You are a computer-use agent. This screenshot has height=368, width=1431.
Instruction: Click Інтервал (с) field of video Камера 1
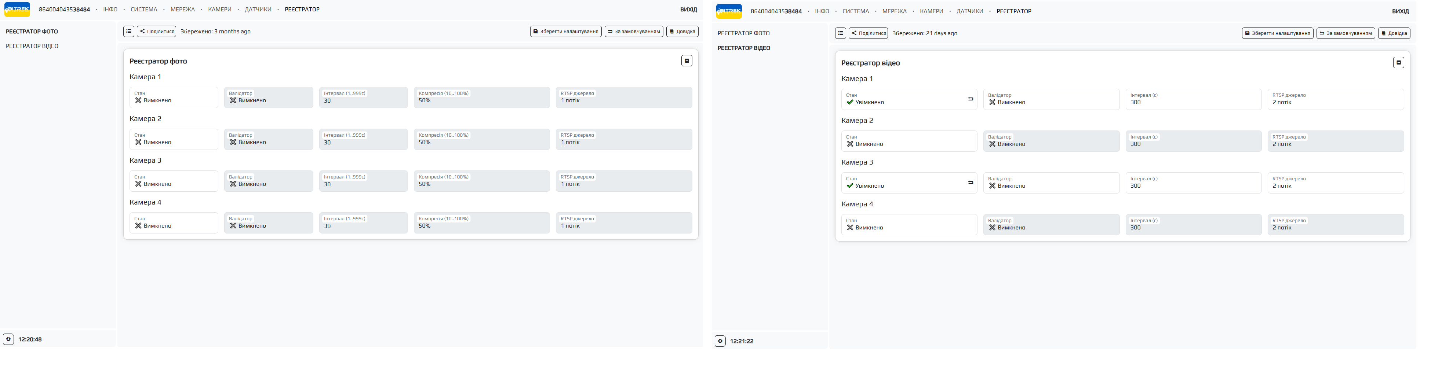tap(1193, 100)
